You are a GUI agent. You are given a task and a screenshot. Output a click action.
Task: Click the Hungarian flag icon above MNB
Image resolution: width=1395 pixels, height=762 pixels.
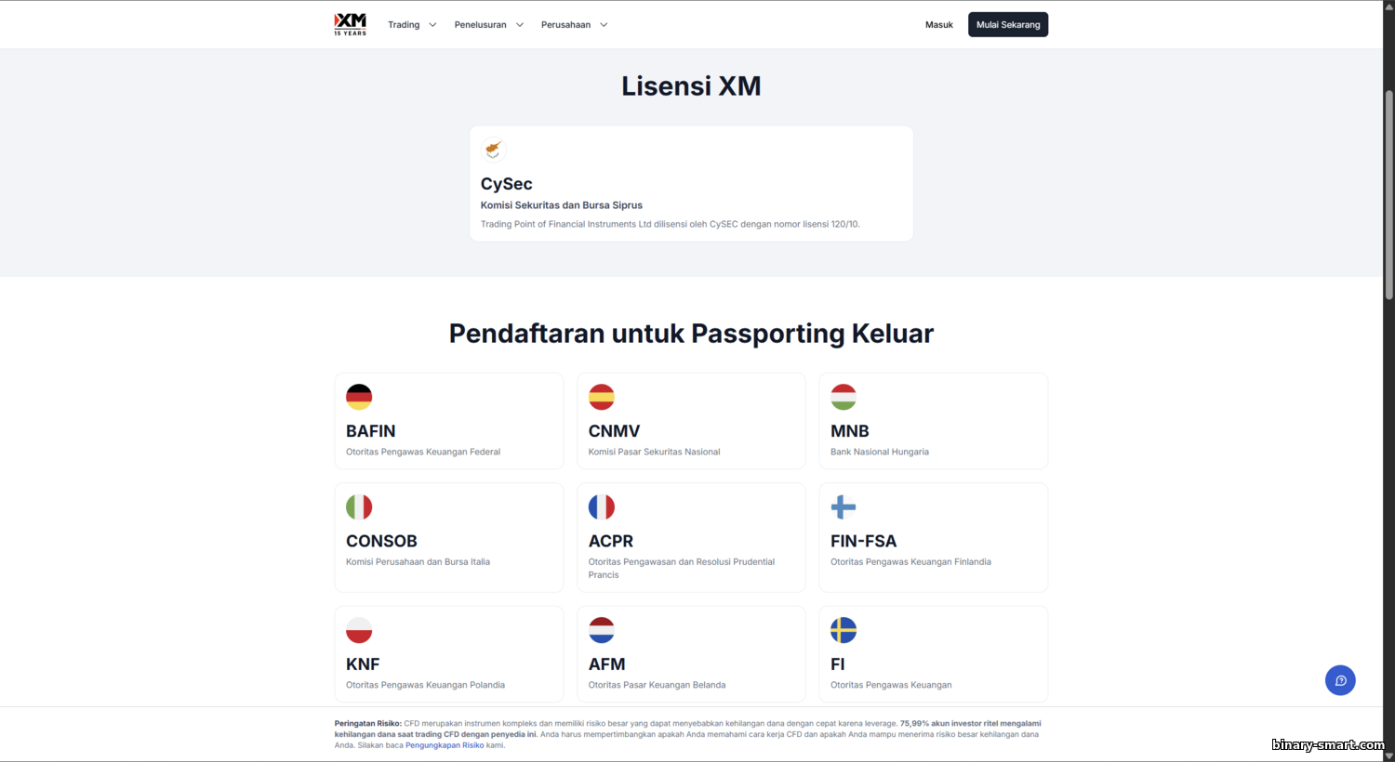click(844, 397)
